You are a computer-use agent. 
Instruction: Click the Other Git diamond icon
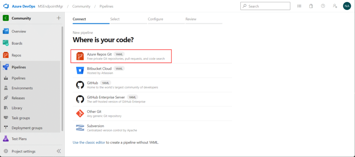(x=80, y=114)
